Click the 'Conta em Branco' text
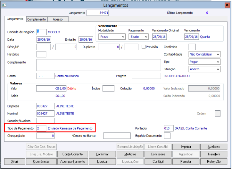Image resolution: width=232 pixels, height=169 pixels. 67,76
